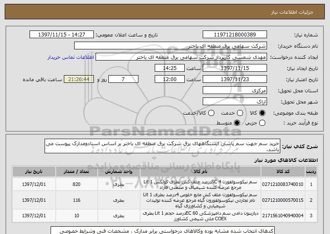330x234 pixels.
Task: Click the delivery city field اراک
Action: pyautogui.click(x=235, y=102)
